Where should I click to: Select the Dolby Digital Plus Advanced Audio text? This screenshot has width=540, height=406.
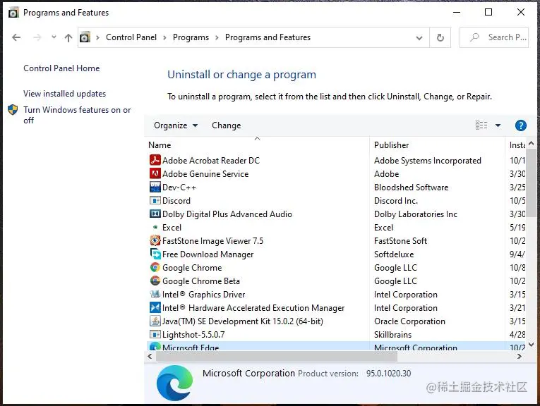pyautogui.click(x=227, y=214)
